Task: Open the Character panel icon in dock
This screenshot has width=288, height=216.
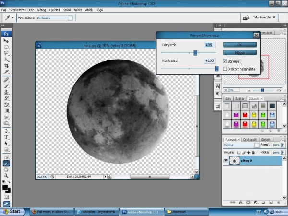Action: click(x=218, y=86)
